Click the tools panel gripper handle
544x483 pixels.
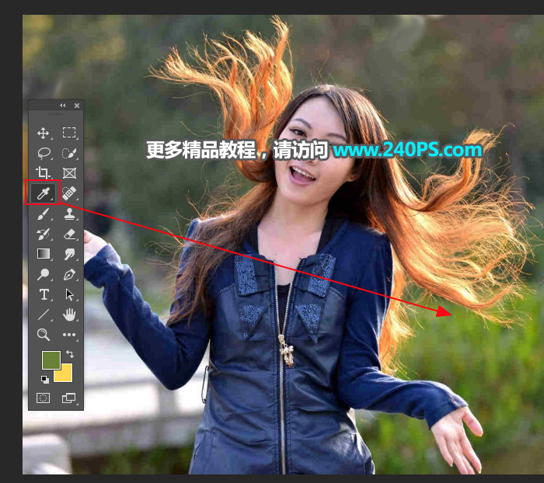coord(55,114)
